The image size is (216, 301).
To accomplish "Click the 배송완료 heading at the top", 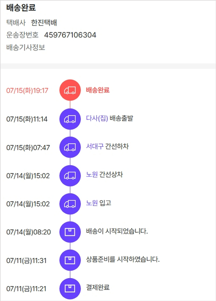I will point(21,8).
